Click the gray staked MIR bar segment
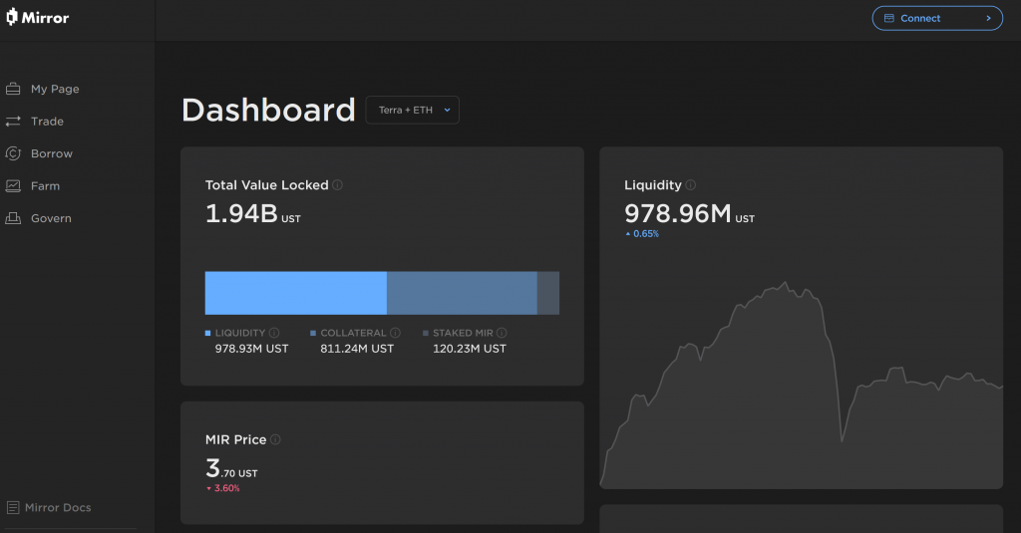The height and width of the screenshot is (533, 1021). click(x=548, y=293)
